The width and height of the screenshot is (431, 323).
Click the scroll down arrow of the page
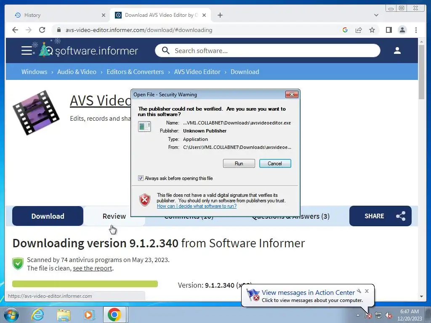422,297
